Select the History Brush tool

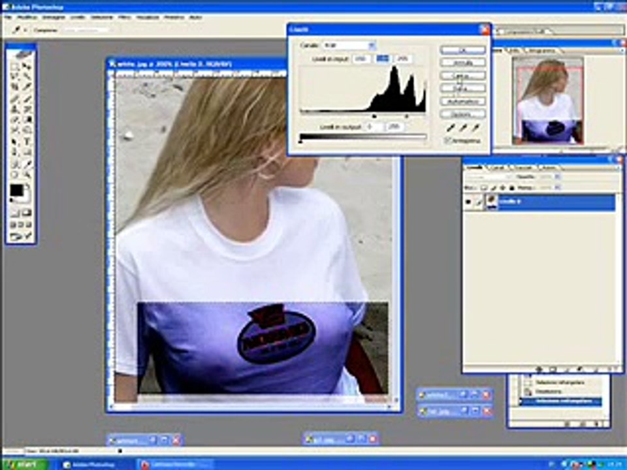[27, 109]
